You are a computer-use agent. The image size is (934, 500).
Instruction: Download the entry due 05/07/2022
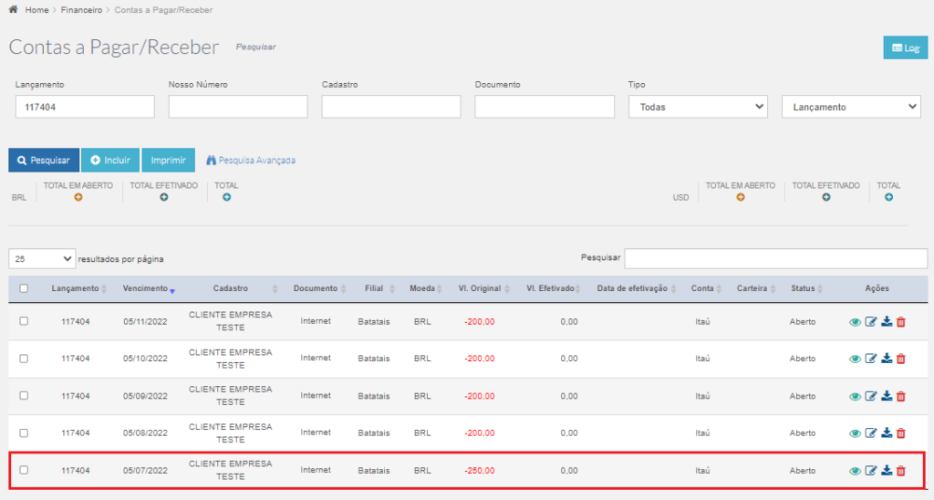pyautogui.click(x=887, y=471)
